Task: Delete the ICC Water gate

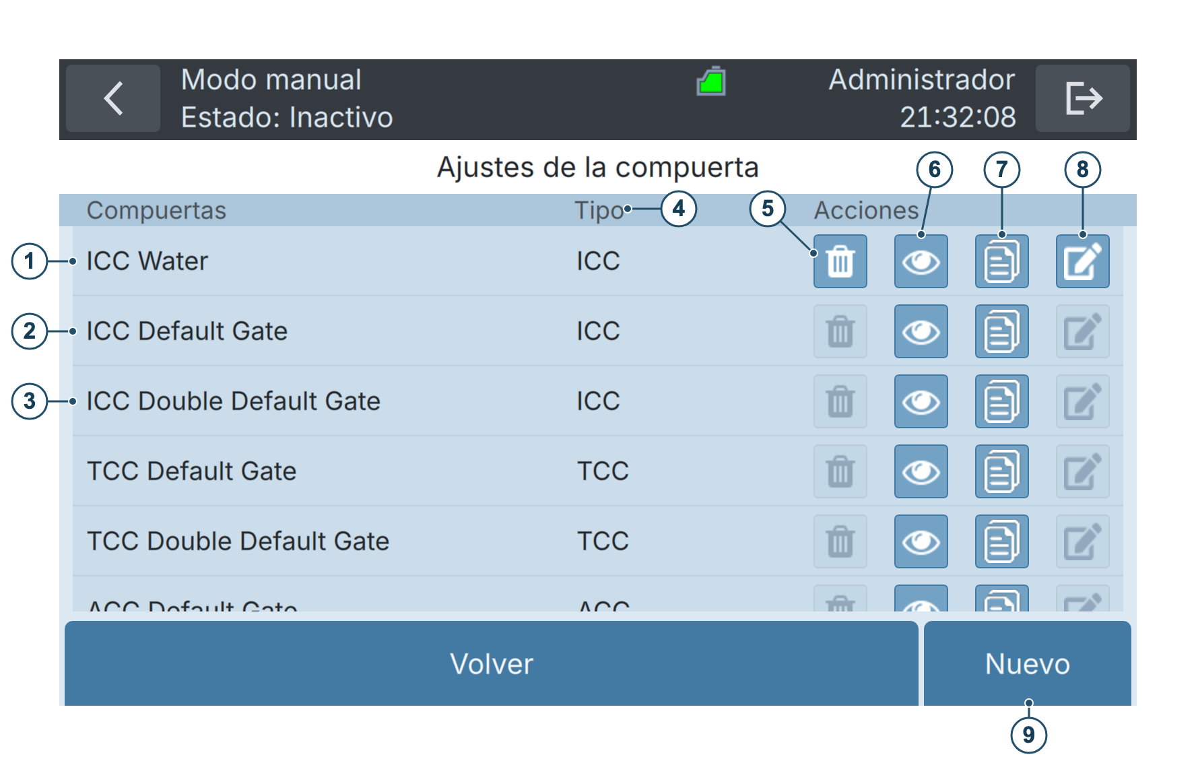Action: point(840,261)
